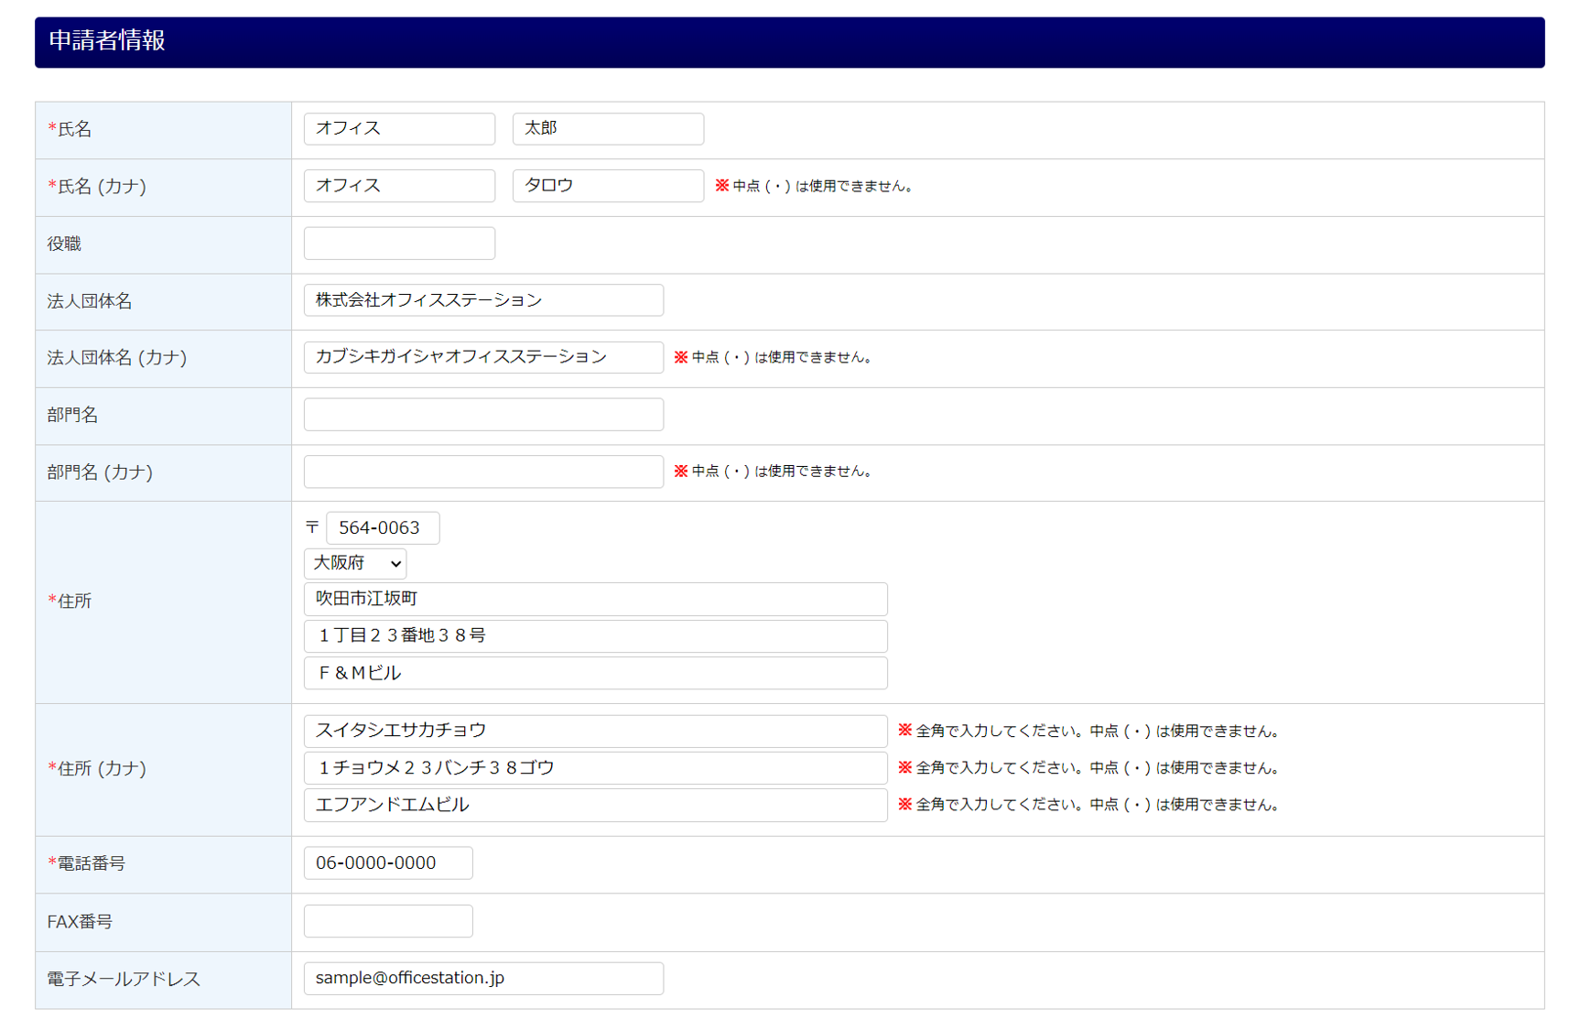Click the kana address field スイタシエサカチョウ
This screenshot has height=1030, width=1580.
(x=595, y=731)
